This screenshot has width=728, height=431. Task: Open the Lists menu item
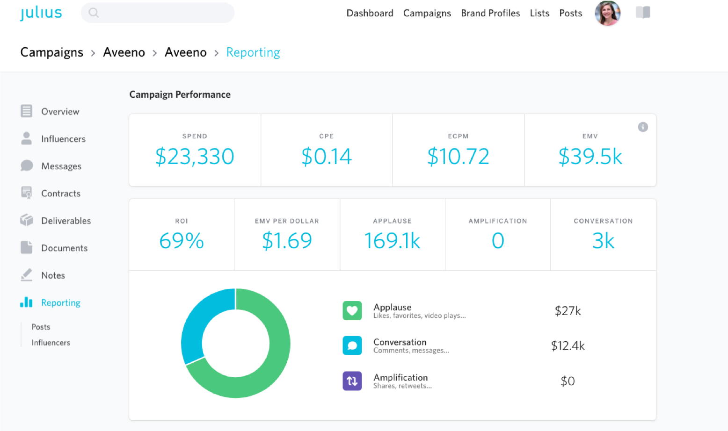coord(539,13)
